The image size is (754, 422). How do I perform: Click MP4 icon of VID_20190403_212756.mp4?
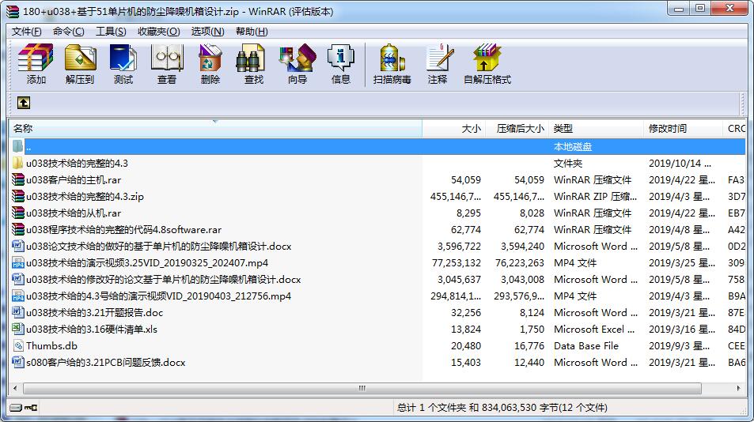point(17,296)
